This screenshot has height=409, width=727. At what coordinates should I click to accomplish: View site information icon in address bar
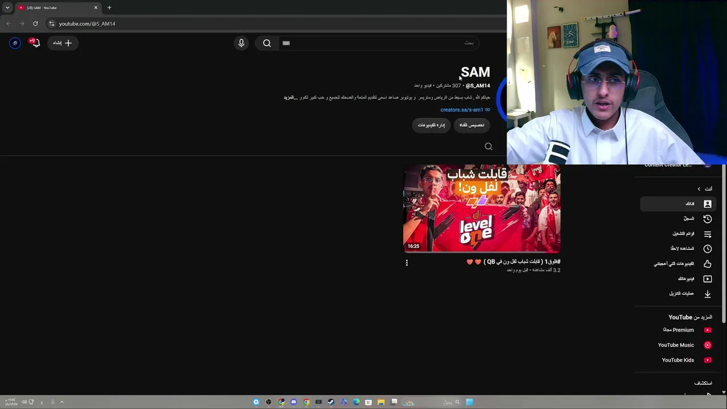(x=52, y=24)
